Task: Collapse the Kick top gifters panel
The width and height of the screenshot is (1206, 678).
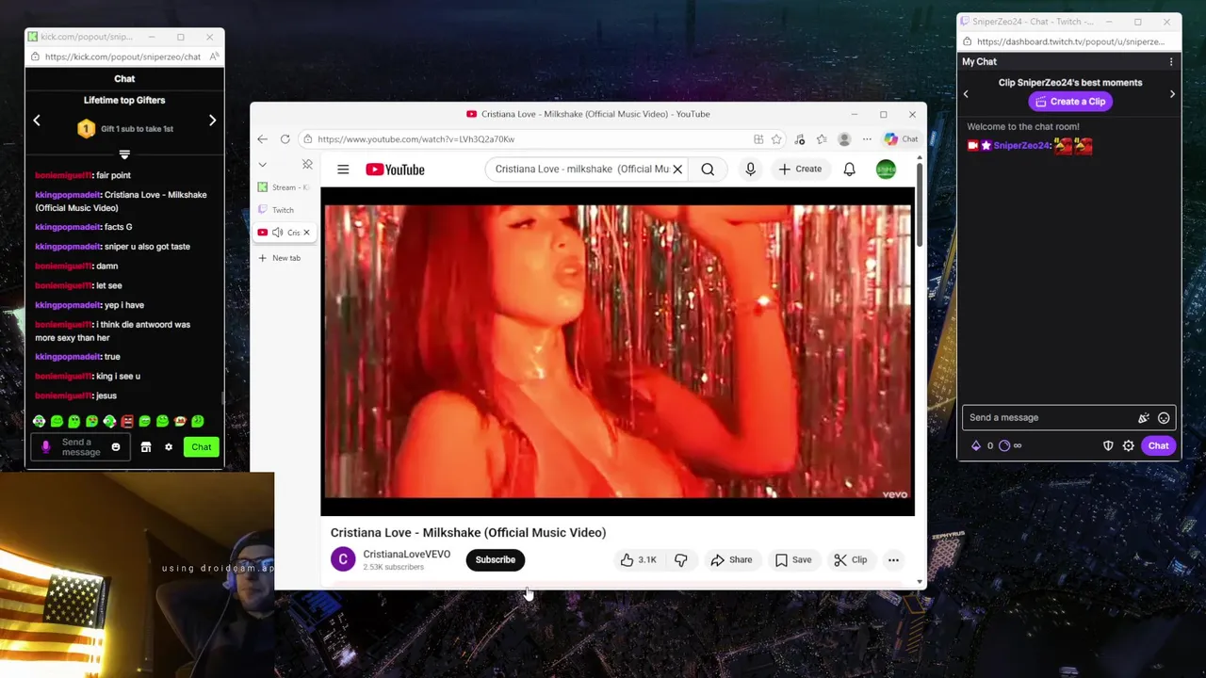Action: [124, 154]
